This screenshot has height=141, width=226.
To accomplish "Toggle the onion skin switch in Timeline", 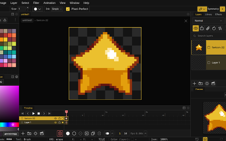I will click(x=107, y=134).
